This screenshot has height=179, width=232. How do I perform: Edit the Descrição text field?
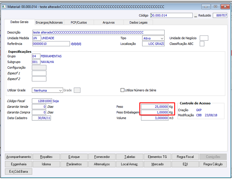[x=98, y=32]
